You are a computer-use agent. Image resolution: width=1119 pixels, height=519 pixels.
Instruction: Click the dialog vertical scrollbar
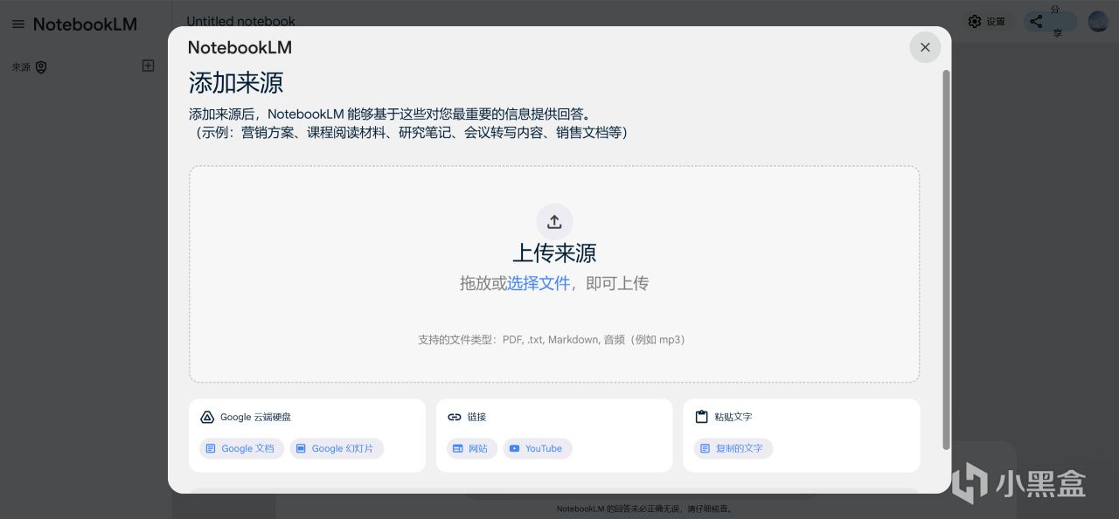tap(945, 259)
